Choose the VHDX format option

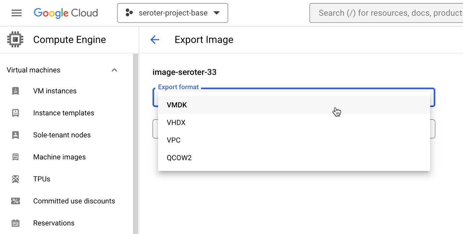pos(176,123)
